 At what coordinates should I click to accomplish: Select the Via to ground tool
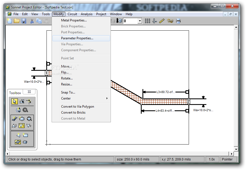(29, 126)
